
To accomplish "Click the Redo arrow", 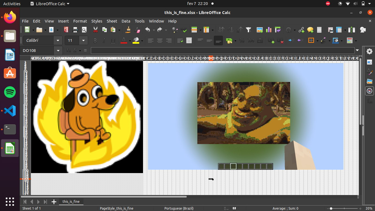I will (160, 30).
